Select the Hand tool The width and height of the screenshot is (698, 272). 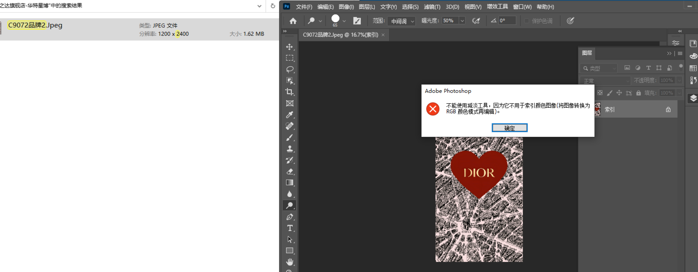[289, 262]
